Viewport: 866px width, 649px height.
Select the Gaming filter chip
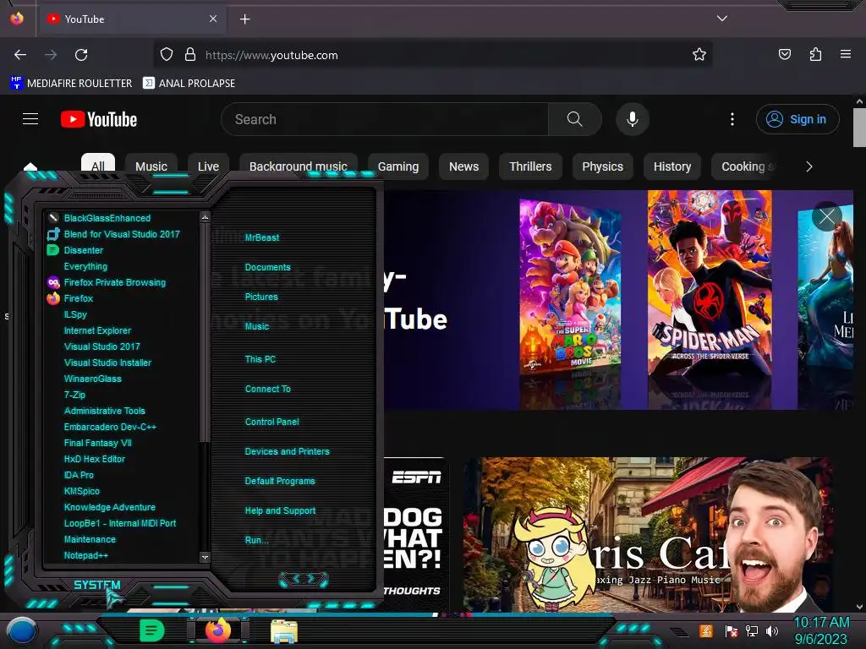pyautogui.click(x=398, y=166)
